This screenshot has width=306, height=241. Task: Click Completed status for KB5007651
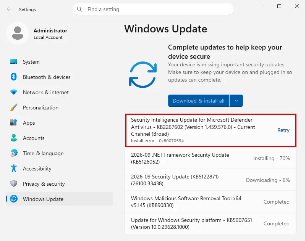click(276, 223)
